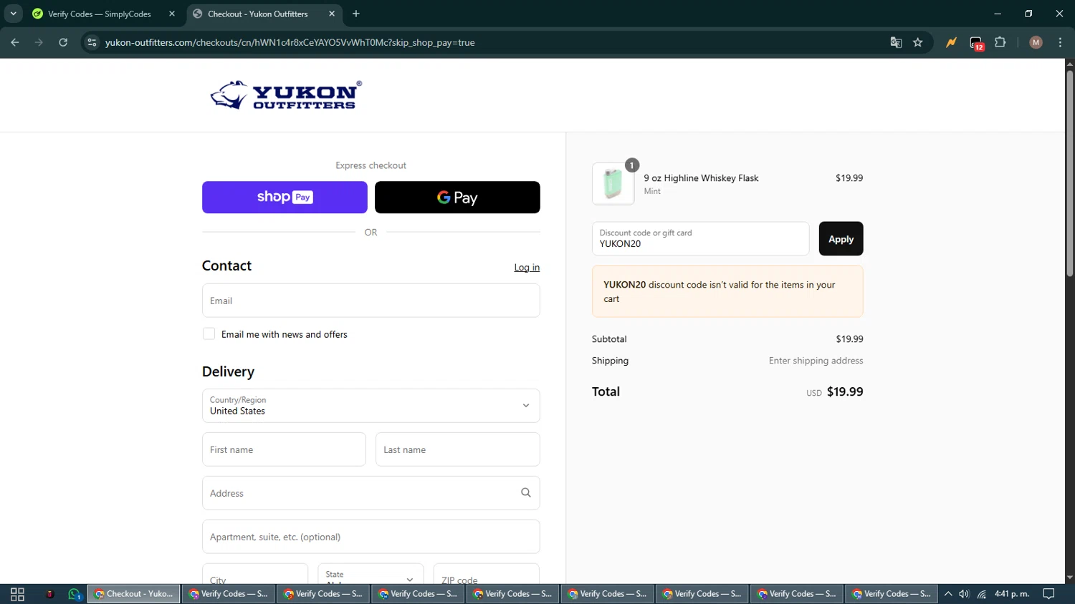Screen dimensions: 1075x604
Task: Reload the checkout page
Action: pos(63,42)
